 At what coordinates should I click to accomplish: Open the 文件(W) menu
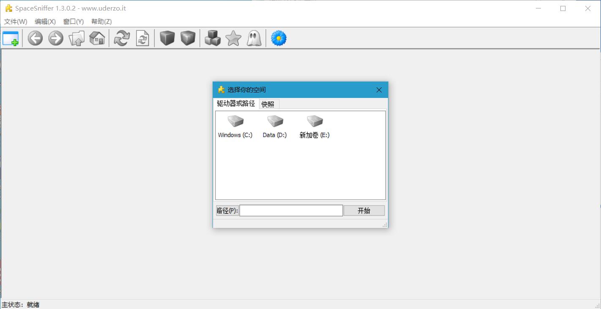point(16,22)
